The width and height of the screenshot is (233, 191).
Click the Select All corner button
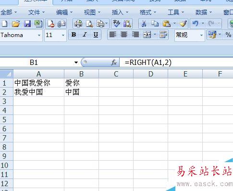pos(6,74)
